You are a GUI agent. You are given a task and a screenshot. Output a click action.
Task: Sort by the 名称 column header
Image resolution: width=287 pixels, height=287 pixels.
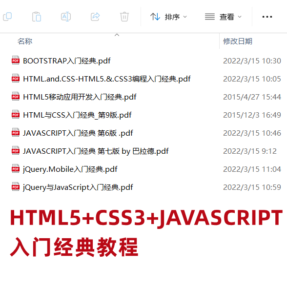point(25,41)
